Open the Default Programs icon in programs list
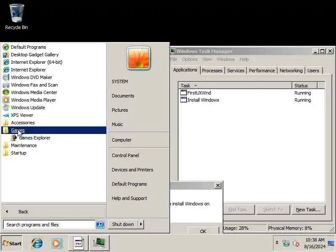Image resolution: width=336 pixels, height=252 pixels. pyautogui.click(x=6, y=47)
